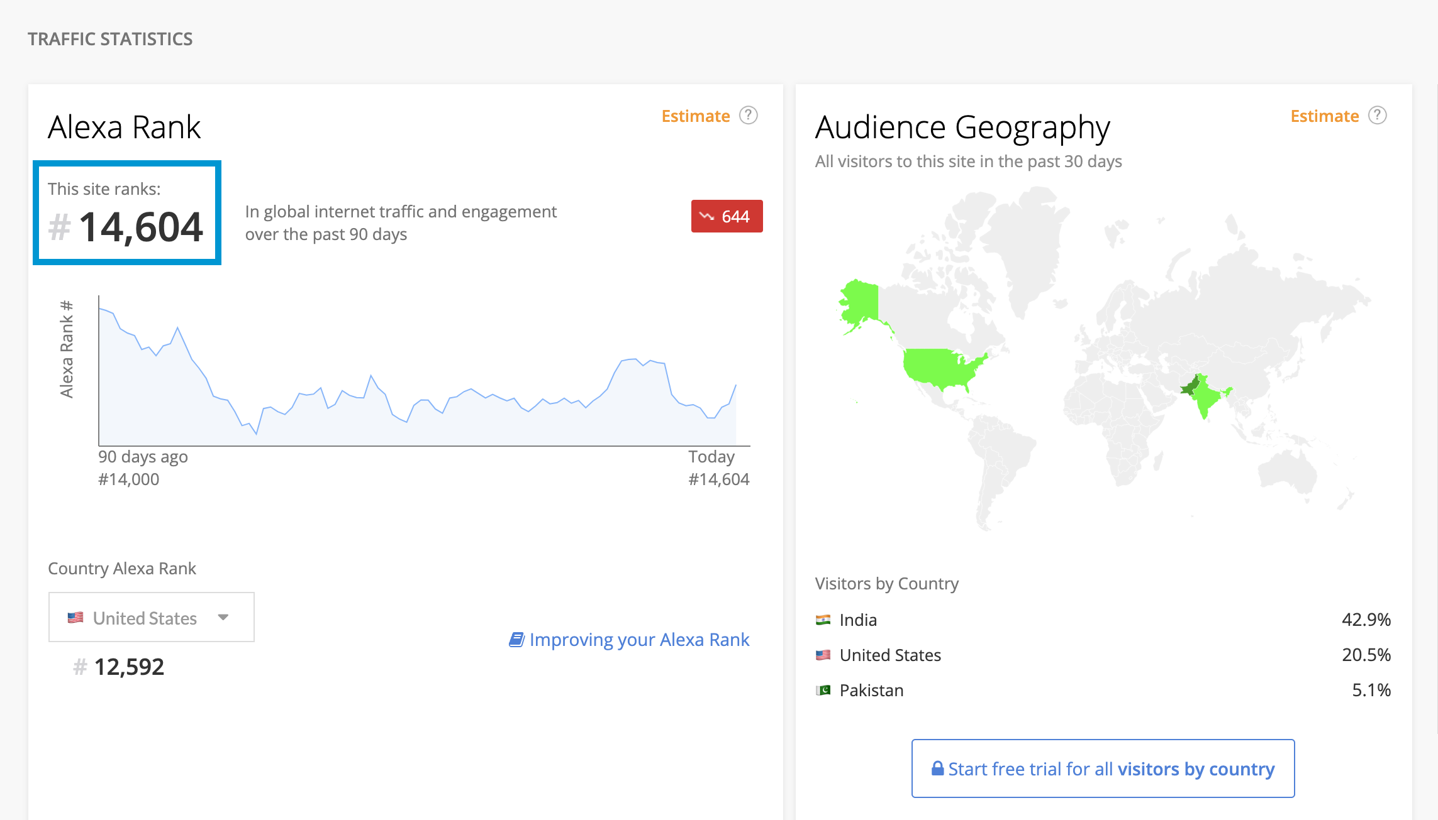
Task: Click the lock icon on the free trial button
Action: 937,768
